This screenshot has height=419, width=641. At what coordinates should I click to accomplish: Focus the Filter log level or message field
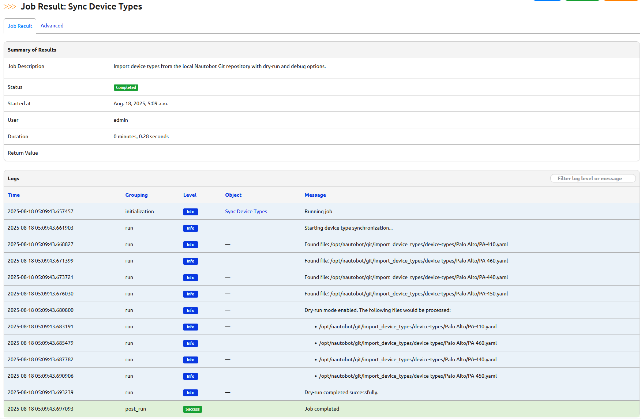click(x=593, y=178)
